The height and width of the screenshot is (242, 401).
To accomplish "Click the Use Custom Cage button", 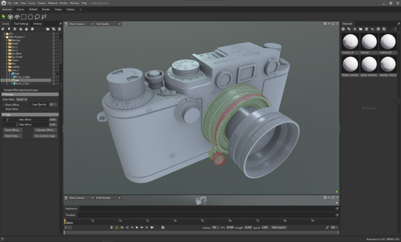I will click(45, 136).
